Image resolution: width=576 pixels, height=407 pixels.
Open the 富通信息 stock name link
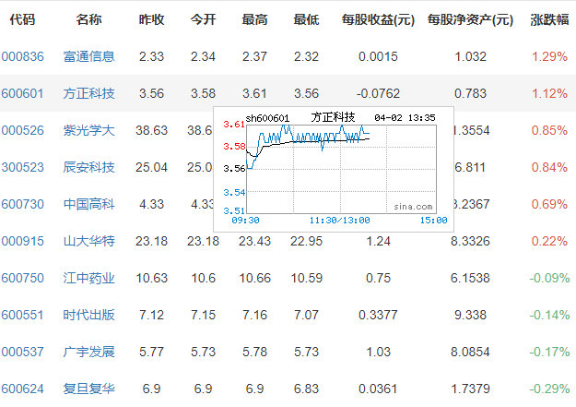88,56
